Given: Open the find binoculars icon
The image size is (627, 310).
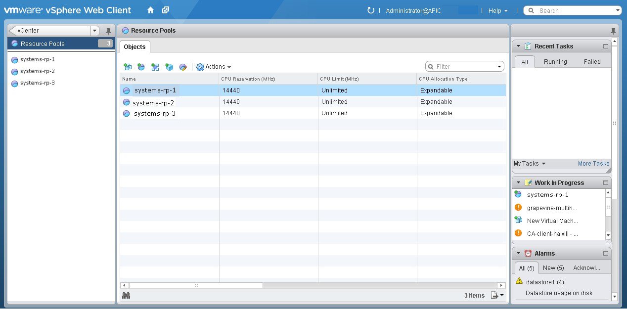Looking at the screenshot, I should [126, 295].
